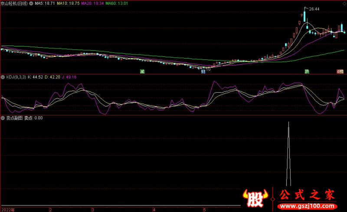The height and width of the screenshot is (212, 347).
Task: Open the 卖点副图 indicator dropdown arrow
Action: pyautogui.click(x=3, y=118)
